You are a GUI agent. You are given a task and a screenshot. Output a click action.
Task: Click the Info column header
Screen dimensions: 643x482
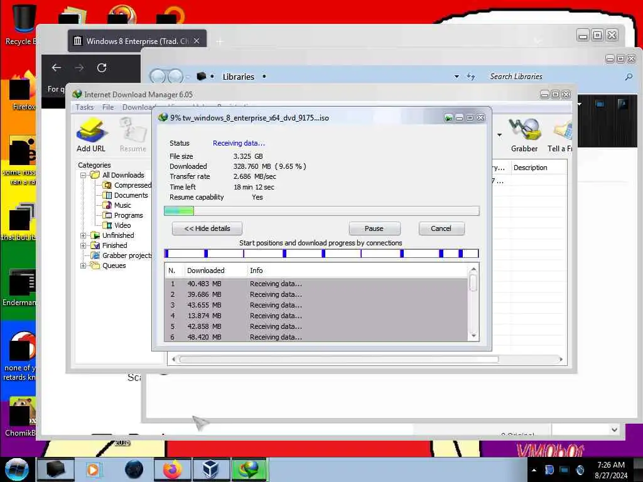click(357, 270)
